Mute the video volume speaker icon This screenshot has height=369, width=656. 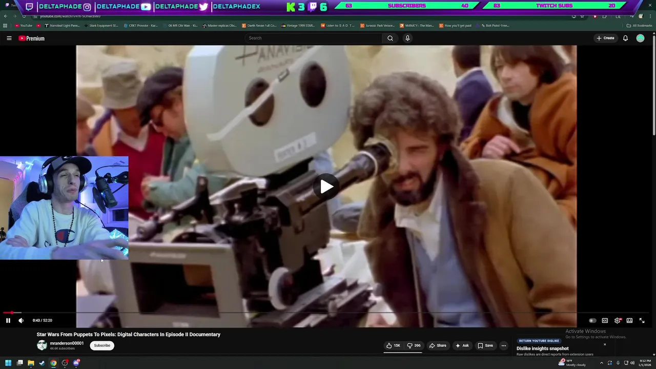(x=21, y=320)
